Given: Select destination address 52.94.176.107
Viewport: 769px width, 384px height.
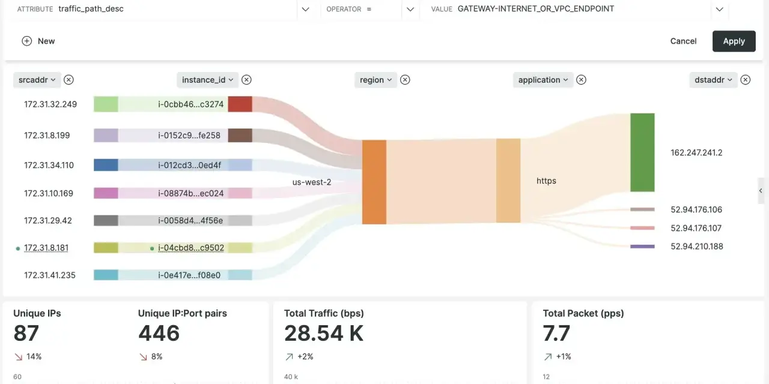Looking at the screenshot, I should tap(696, 228).
